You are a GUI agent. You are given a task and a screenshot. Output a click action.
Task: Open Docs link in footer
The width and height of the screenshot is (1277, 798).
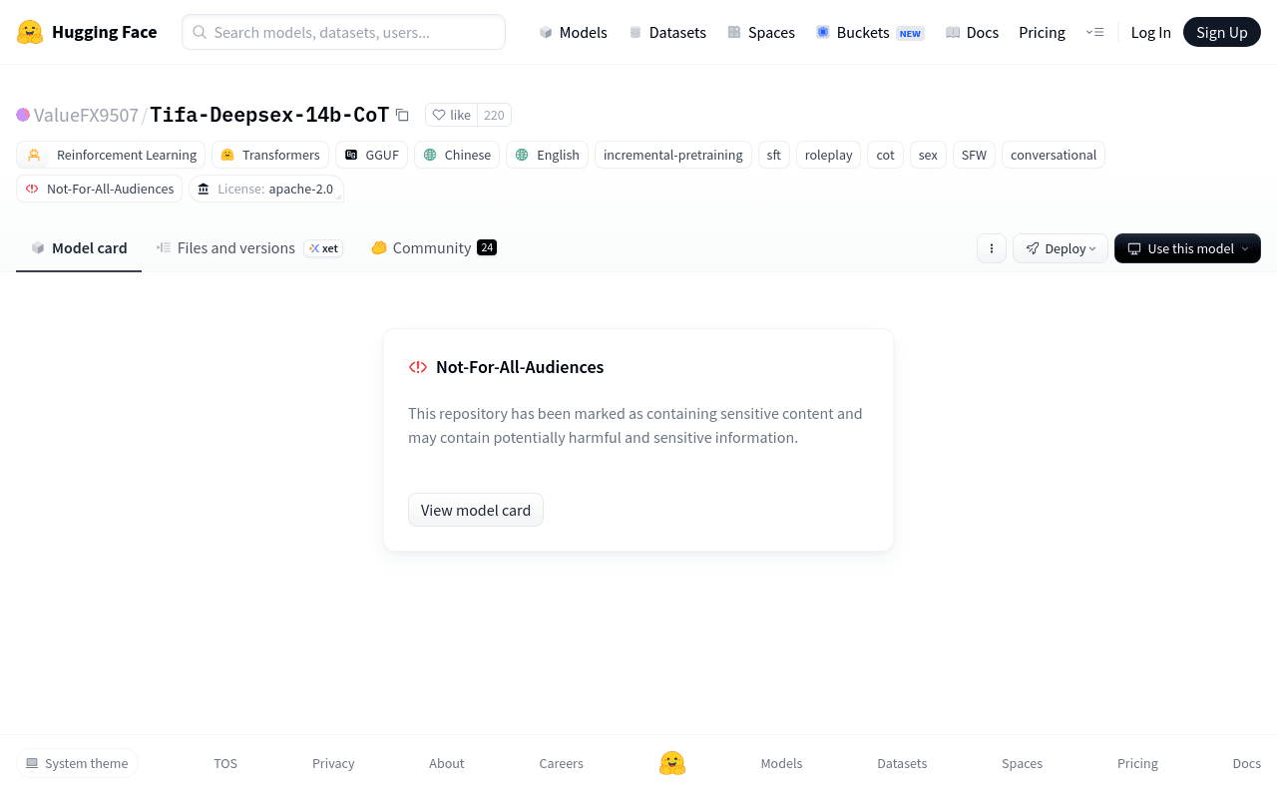[1247, 763]
